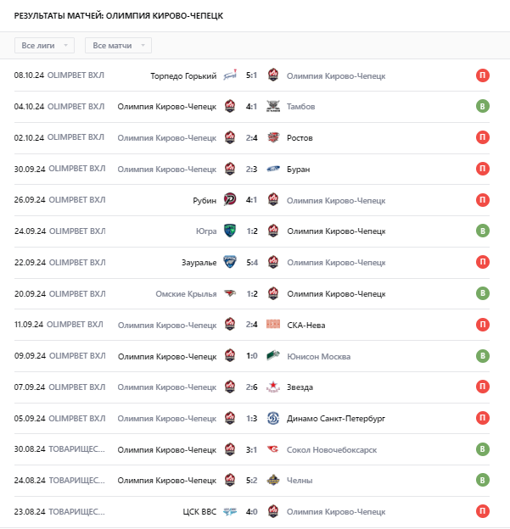This screenshot has height=529, width=510.
Task: Click the Буран team logo
Action: click(273, 169)
